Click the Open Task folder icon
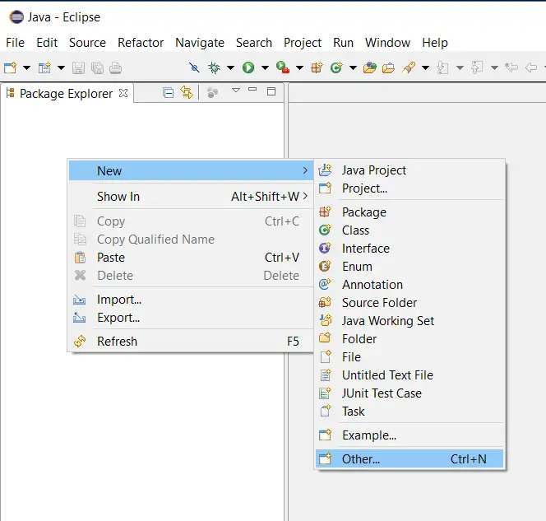This screenshot has width=546, height=521. (x=388, y=67)
